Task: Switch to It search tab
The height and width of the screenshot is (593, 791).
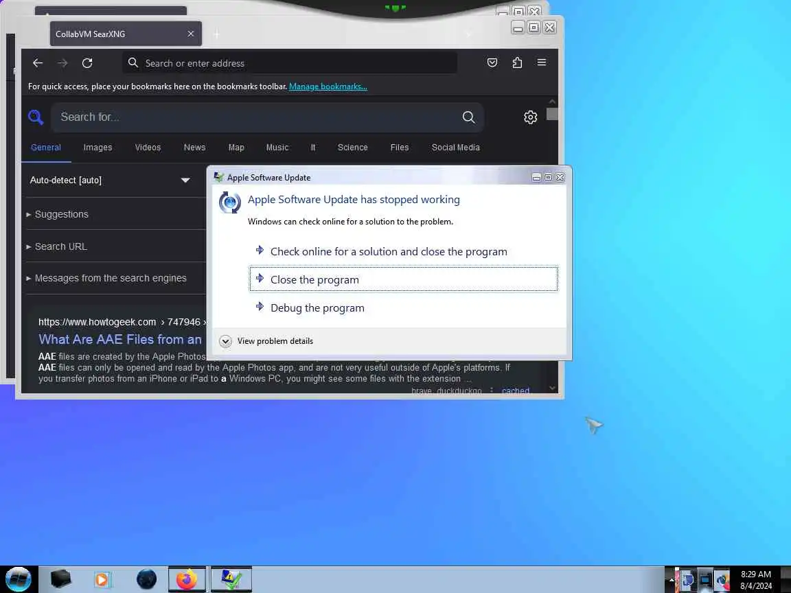Action: [x=313, y=148]
